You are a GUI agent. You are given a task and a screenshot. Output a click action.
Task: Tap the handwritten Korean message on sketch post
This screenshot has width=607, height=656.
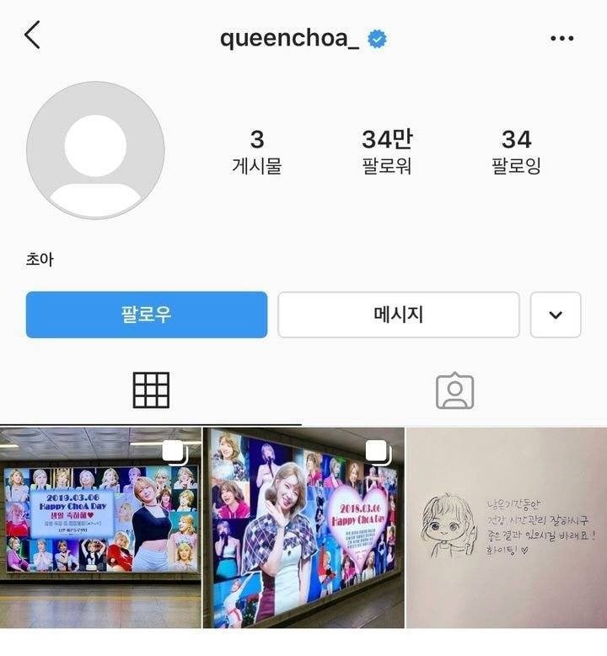[x=540, y=528]
